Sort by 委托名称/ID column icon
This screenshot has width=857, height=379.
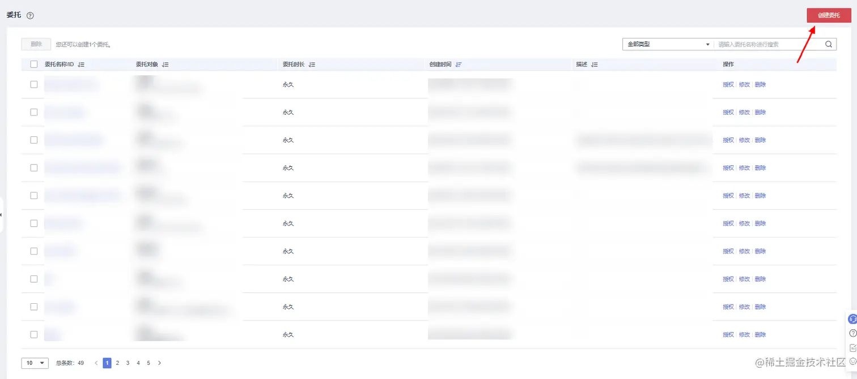pos(81,65)
